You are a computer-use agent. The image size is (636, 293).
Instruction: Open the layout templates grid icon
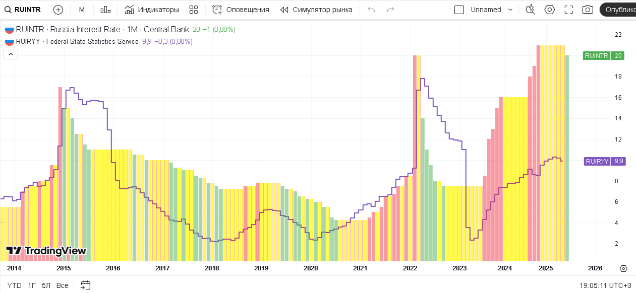coord(194,10)
